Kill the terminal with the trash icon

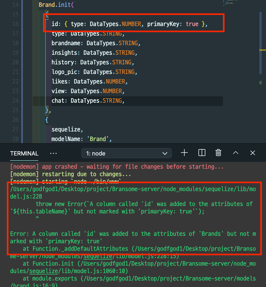coord(218,153)
